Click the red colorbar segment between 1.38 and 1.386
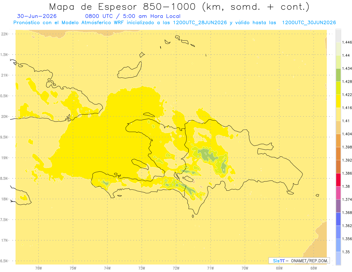The height and width of the screenshot is (272, 352). pos(338,180)
